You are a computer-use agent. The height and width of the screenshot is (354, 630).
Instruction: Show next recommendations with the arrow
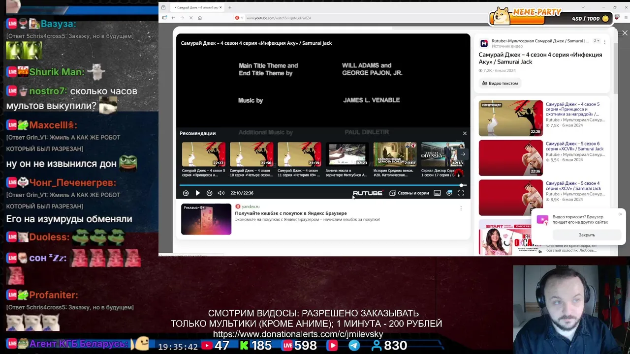463,154
